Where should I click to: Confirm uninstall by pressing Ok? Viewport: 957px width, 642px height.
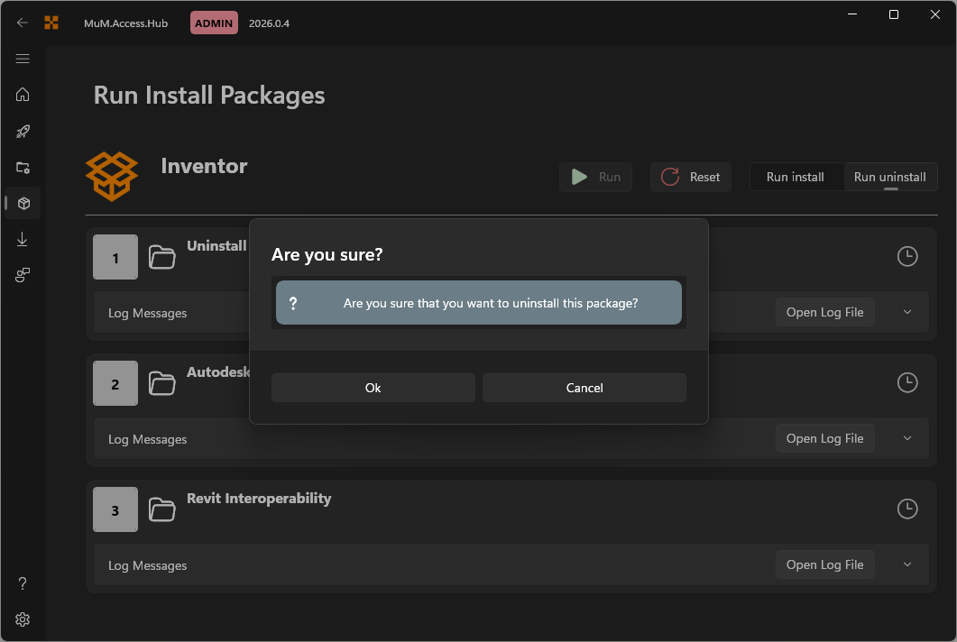[373, 388]
